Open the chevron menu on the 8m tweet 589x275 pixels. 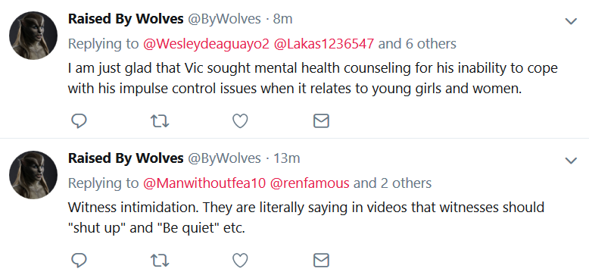571,21
